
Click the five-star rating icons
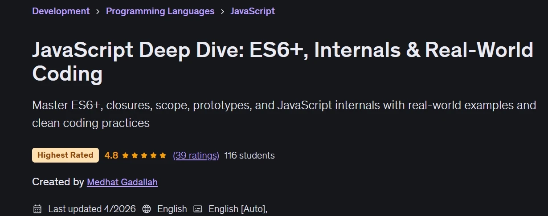pyautogui.click(x=144, y=155)
